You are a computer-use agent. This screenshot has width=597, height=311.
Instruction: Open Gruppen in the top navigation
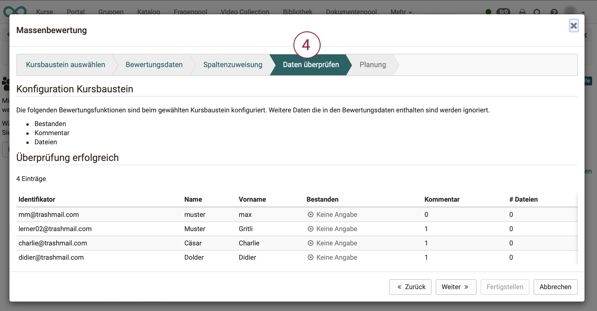click(x=111, y=12)
